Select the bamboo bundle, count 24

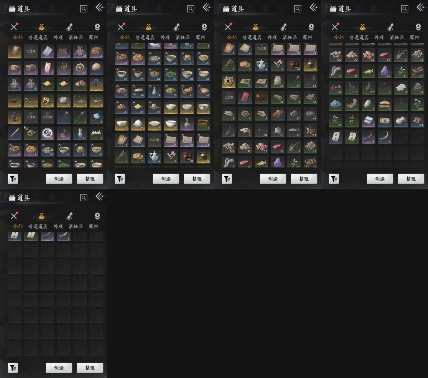[x=278, y=98]
